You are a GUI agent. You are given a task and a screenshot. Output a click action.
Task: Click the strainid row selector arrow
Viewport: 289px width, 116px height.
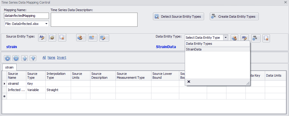(x=5, y=84)
